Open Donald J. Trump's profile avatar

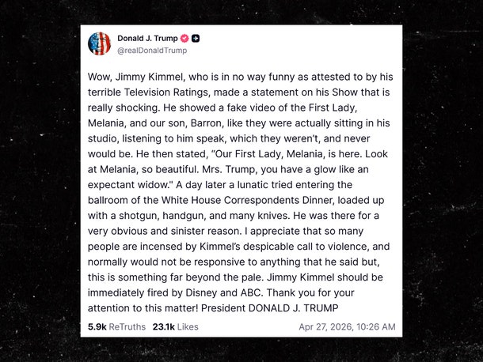click(x=99, y=43)
